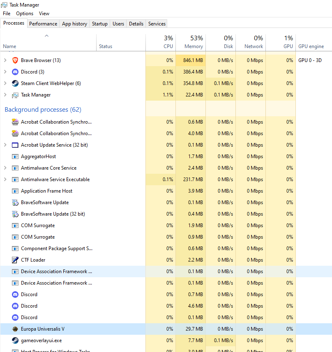Expand the Brave Browser process group
This screenshot has height=352, width=332.
tap(5, 60)
